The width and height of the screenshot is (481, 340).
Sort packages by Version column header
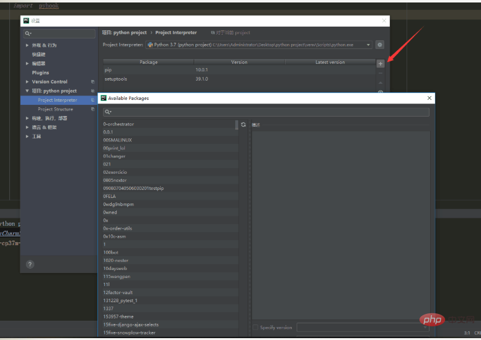[x=240, y=62]
